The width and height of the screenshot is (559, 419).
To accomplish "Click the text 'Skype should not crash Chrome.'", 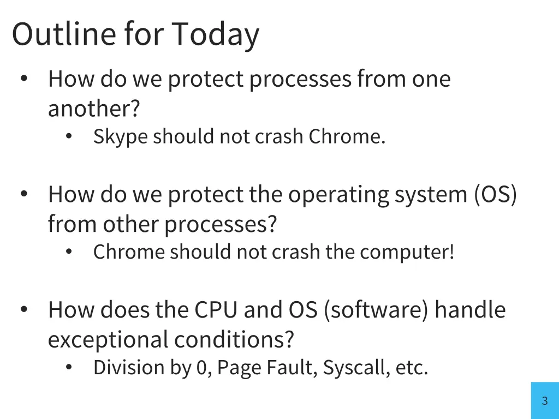I will click(x=239, y=136).
